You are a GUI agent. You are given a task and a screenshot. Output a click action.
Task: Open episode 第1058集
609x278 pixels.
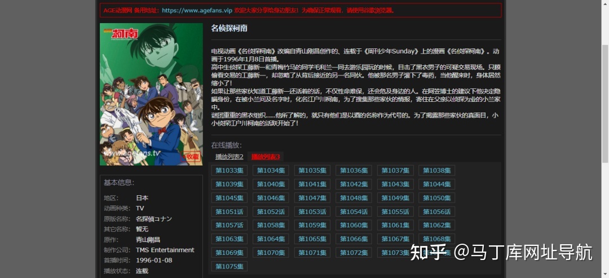271,225
